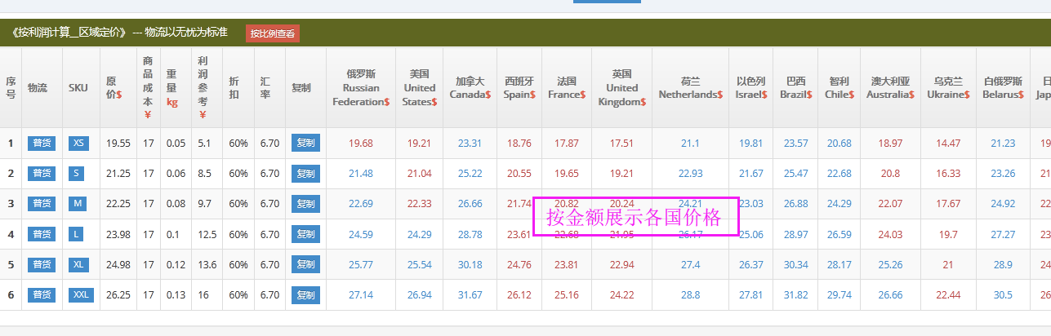Screen dimensions: 1051x336
Task: Click Israel price 26.37 for XL
Action: [751, 264]
